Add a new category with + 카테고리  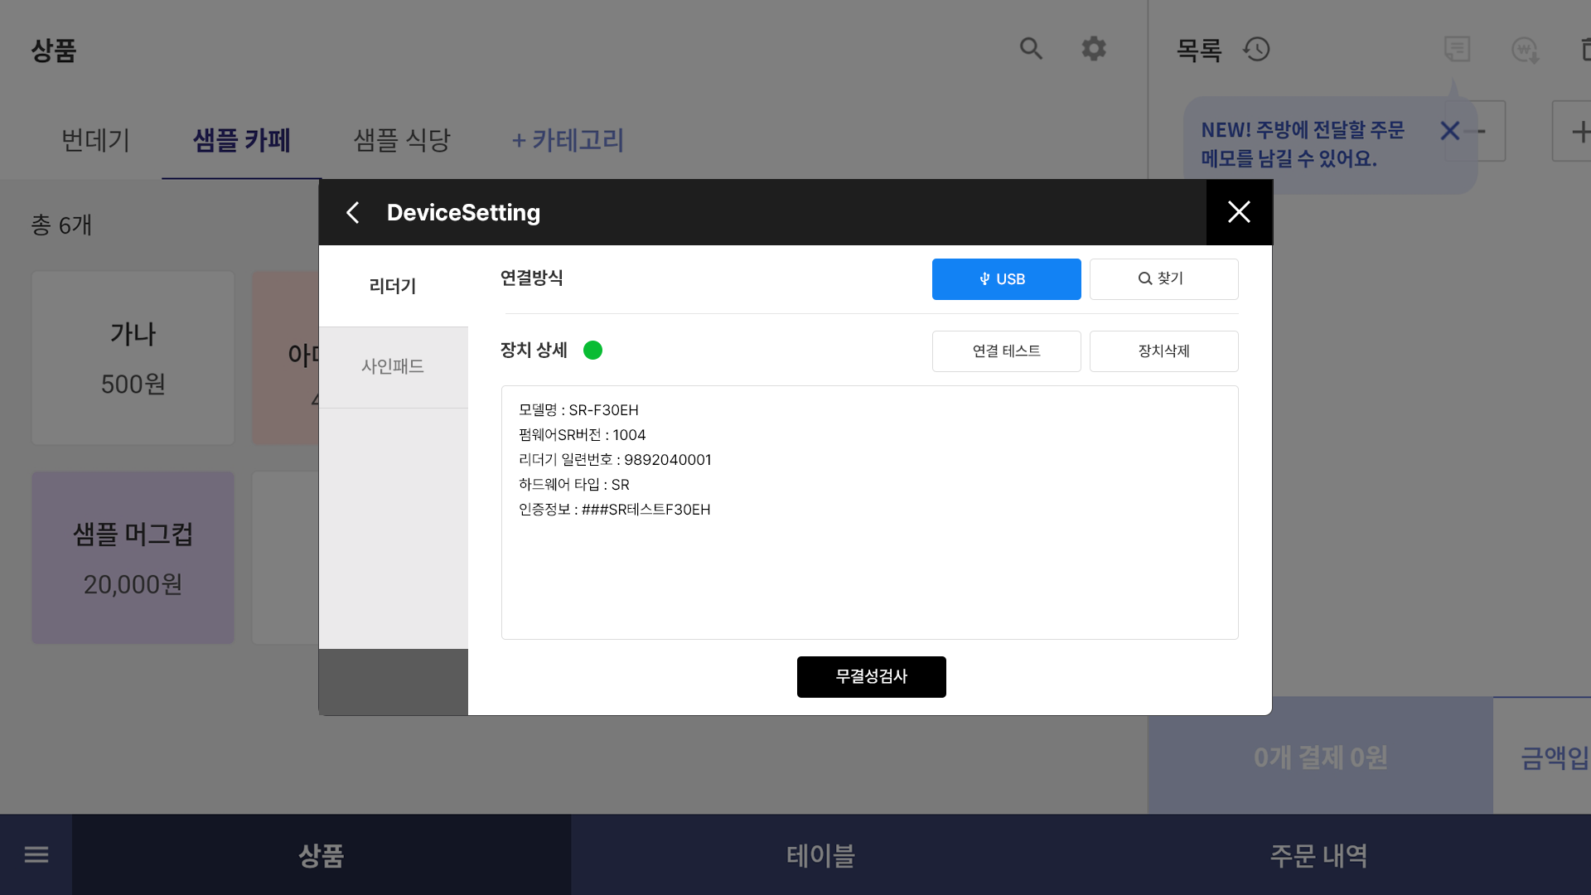click(568, 140)
